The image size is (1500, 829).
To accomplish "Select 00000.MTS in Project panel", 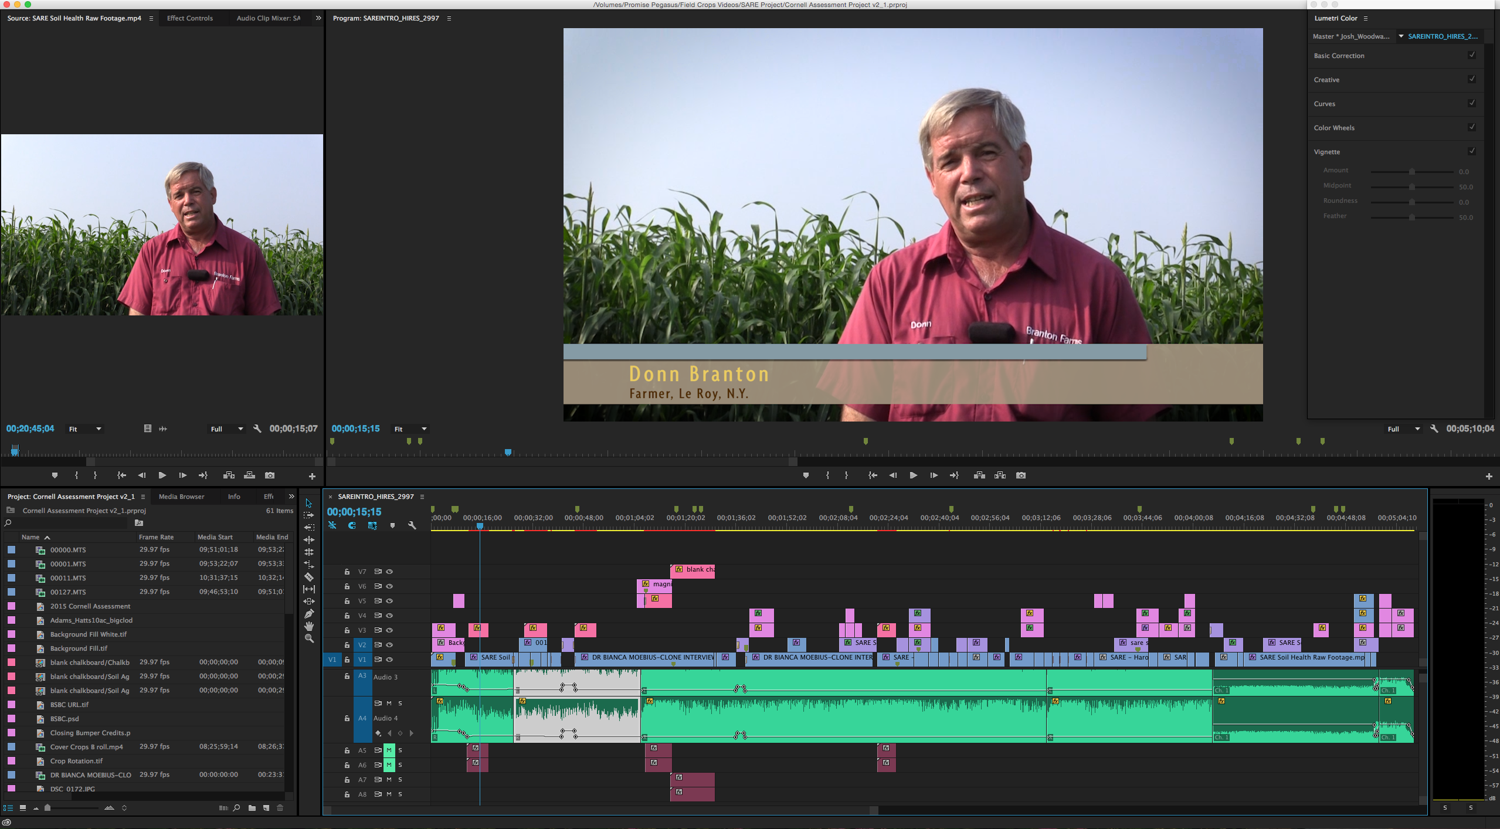I will (x=68, y=550).
